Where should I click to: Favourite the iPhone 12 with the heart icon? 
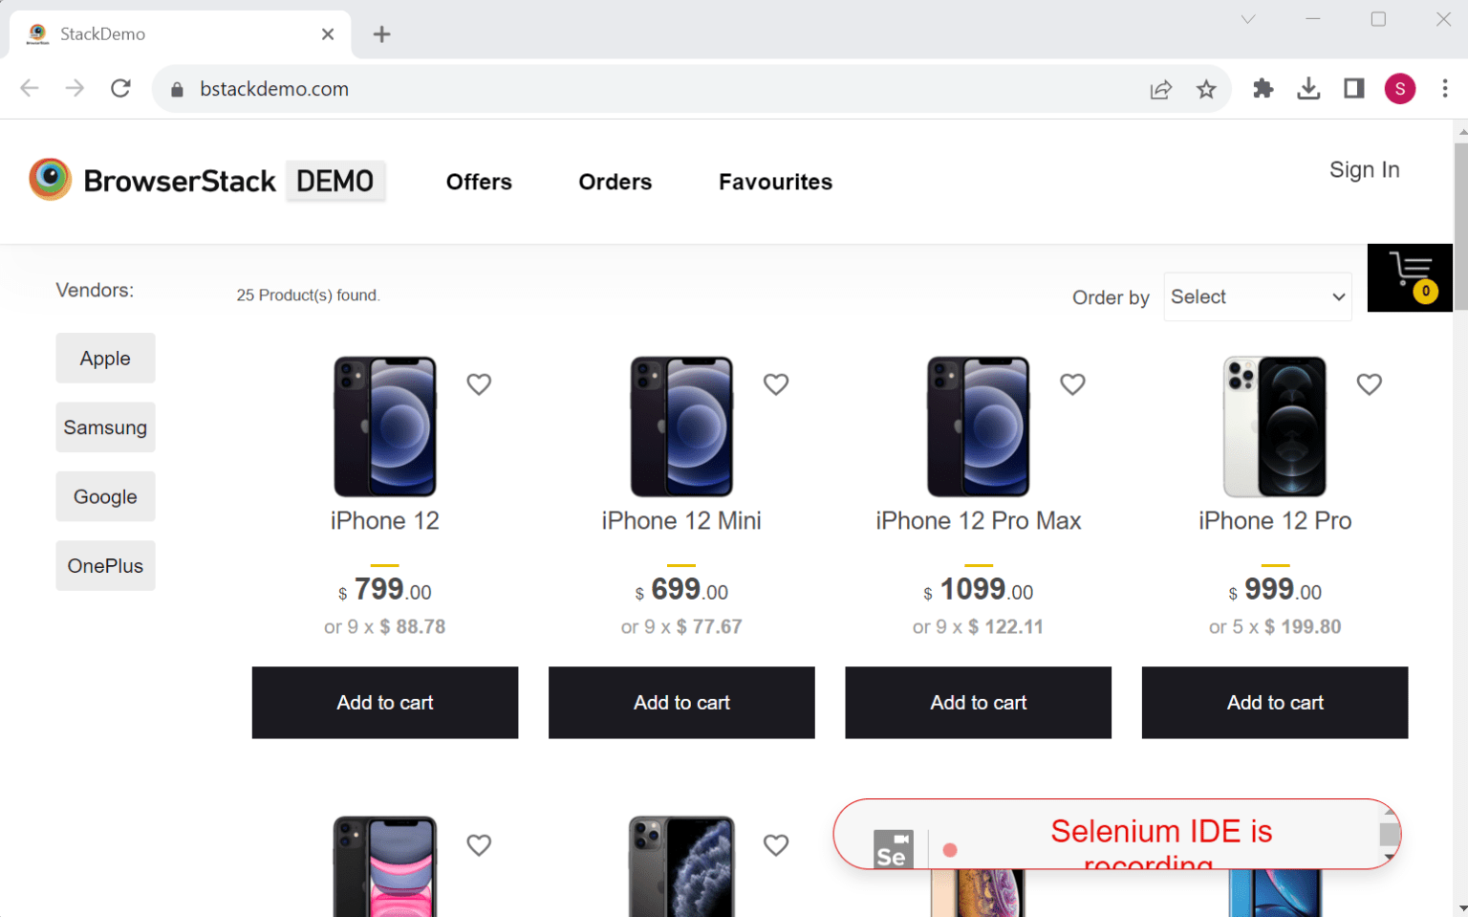click(479, 383)
